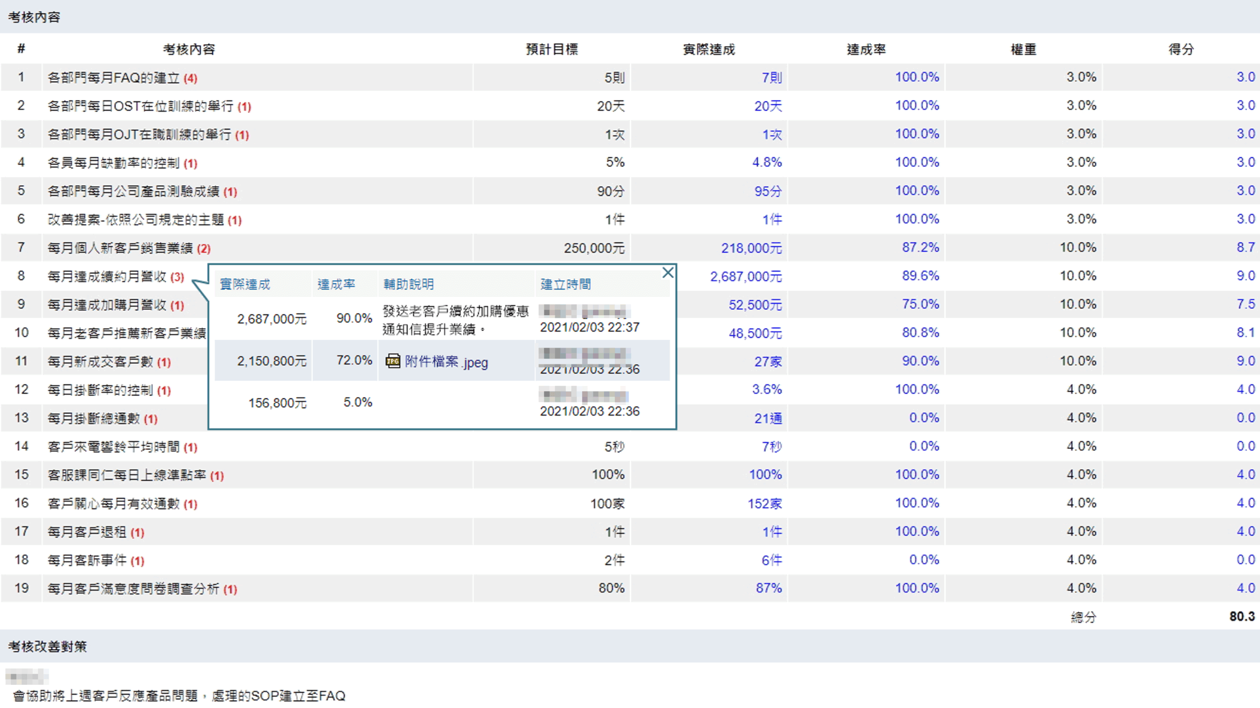Open the (2) records for 每月個人新客戶銷售業績
This screenshot has height=708, width=1260.
204,249
